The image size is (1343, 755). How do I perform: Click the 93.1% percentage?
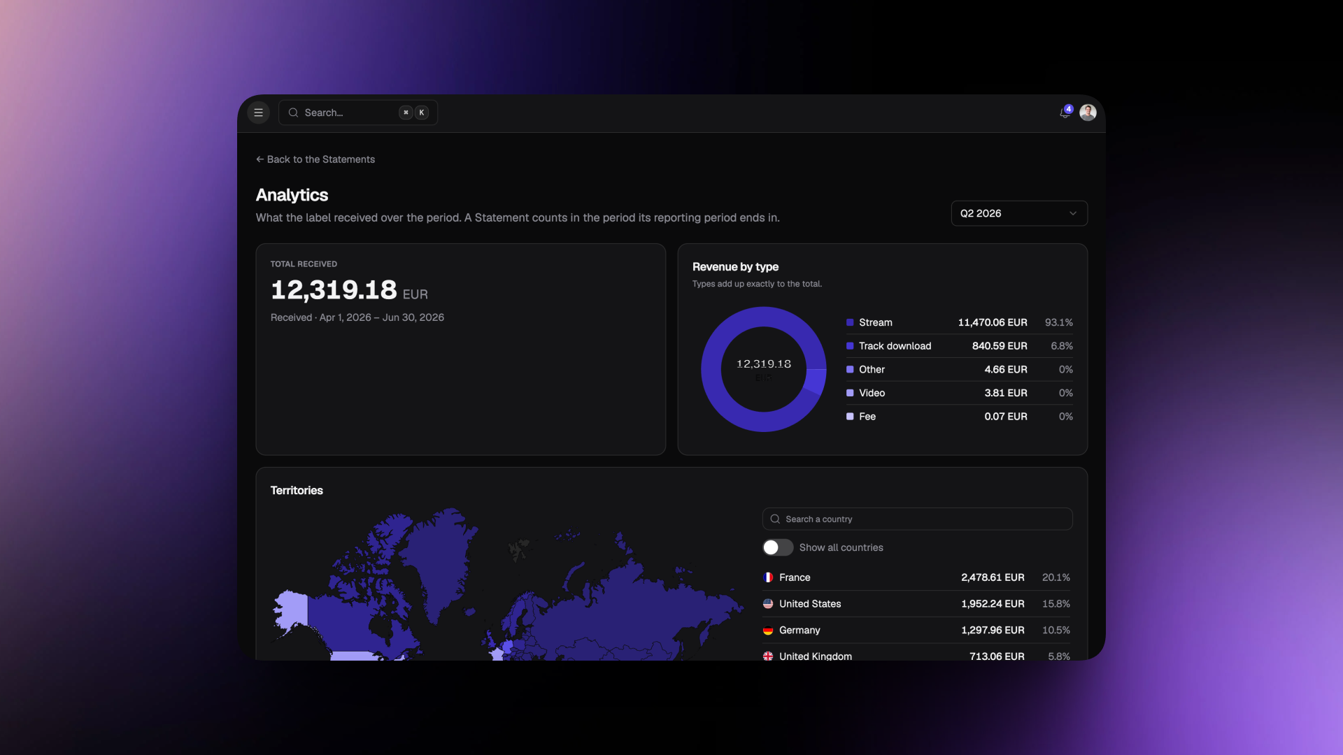(1059, 322)
